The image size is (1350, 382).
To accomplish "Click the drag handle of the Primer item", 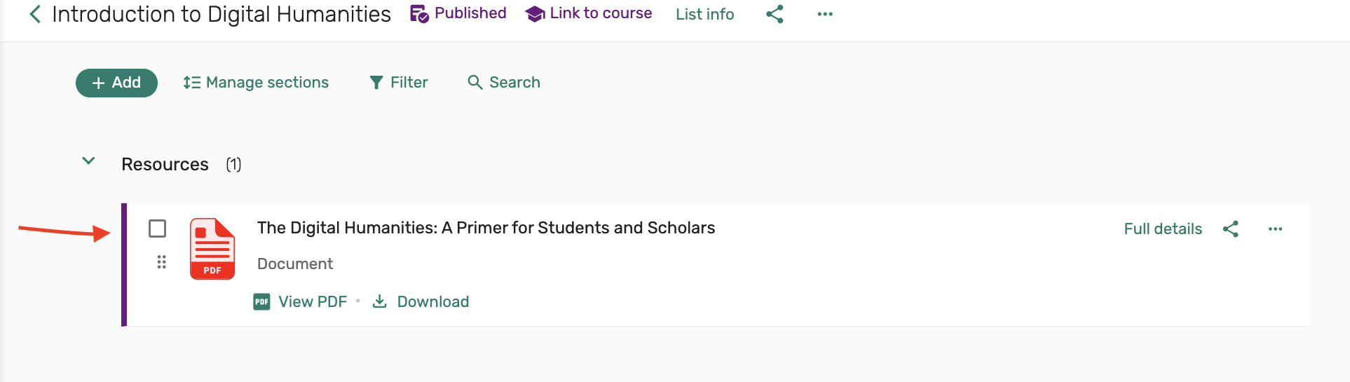I will [162, 262].
